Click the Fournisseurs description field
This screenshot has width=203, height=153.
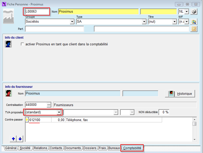point(125,105)
